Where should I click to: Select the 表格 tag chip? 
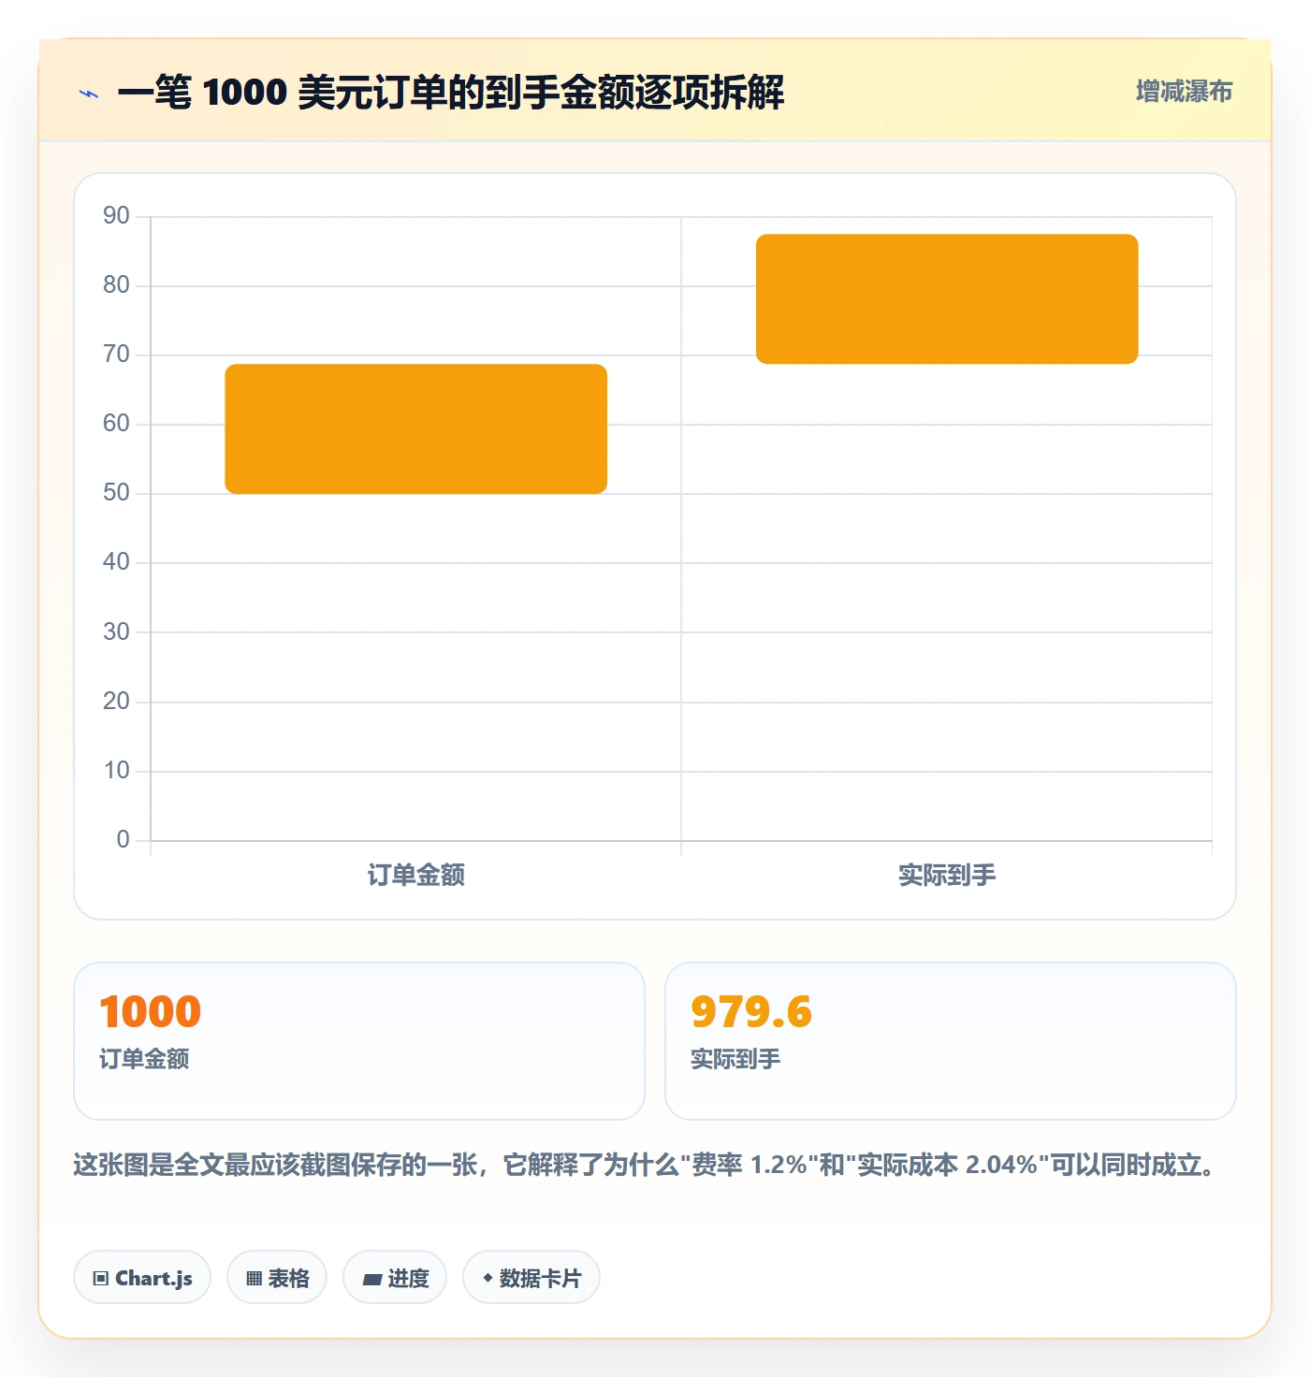point(277,1277)
